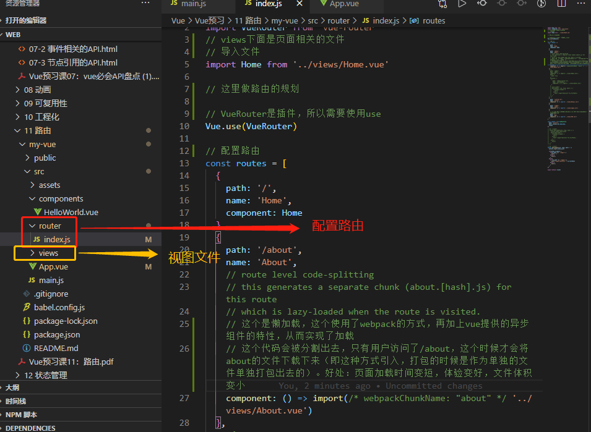Click the router breadcrumb segment
This screenshot has width=591, height=432.
tap(339, 20)
